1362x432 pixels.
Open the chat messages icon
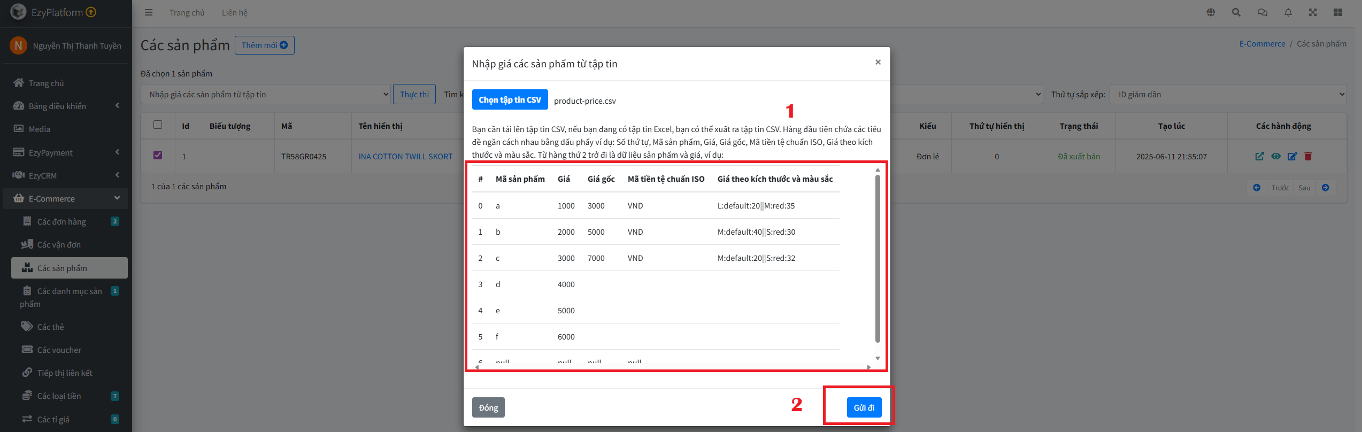click(1262, 12)
